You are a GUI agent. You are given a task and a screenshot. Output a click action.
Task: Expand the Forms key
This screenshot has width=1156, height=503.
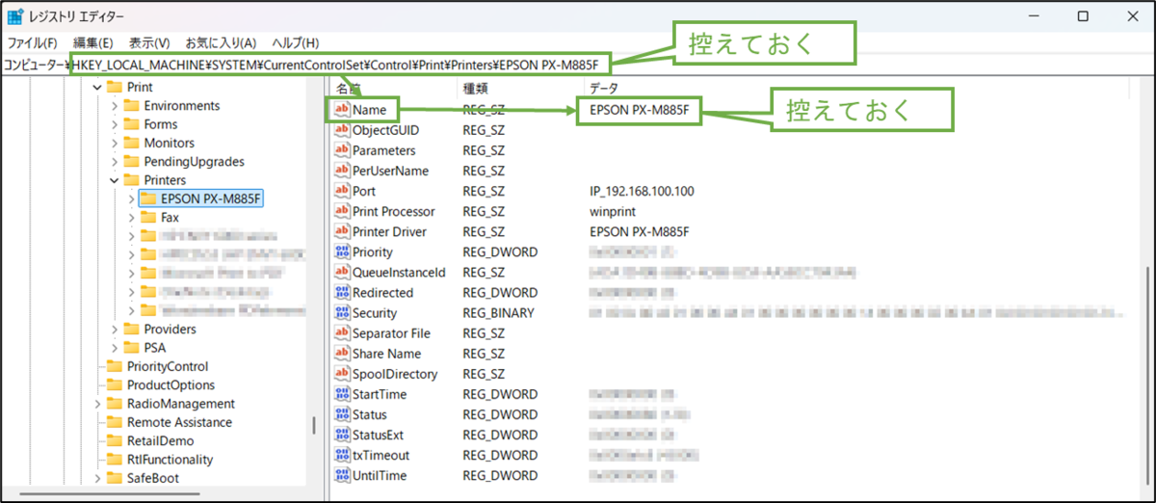coord(114,124)
